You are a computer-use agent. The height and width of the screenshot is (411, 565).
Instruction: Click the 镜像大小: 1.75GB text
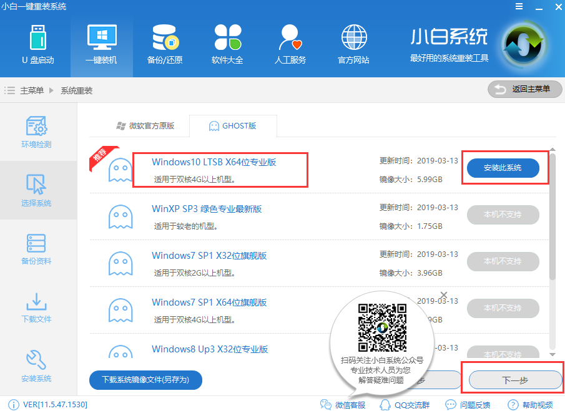click(x=411, y=226)
